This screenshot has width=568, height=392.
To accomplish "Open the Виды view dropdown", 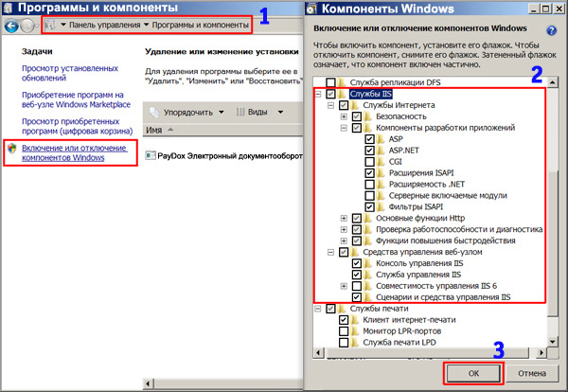I will 252,112.
